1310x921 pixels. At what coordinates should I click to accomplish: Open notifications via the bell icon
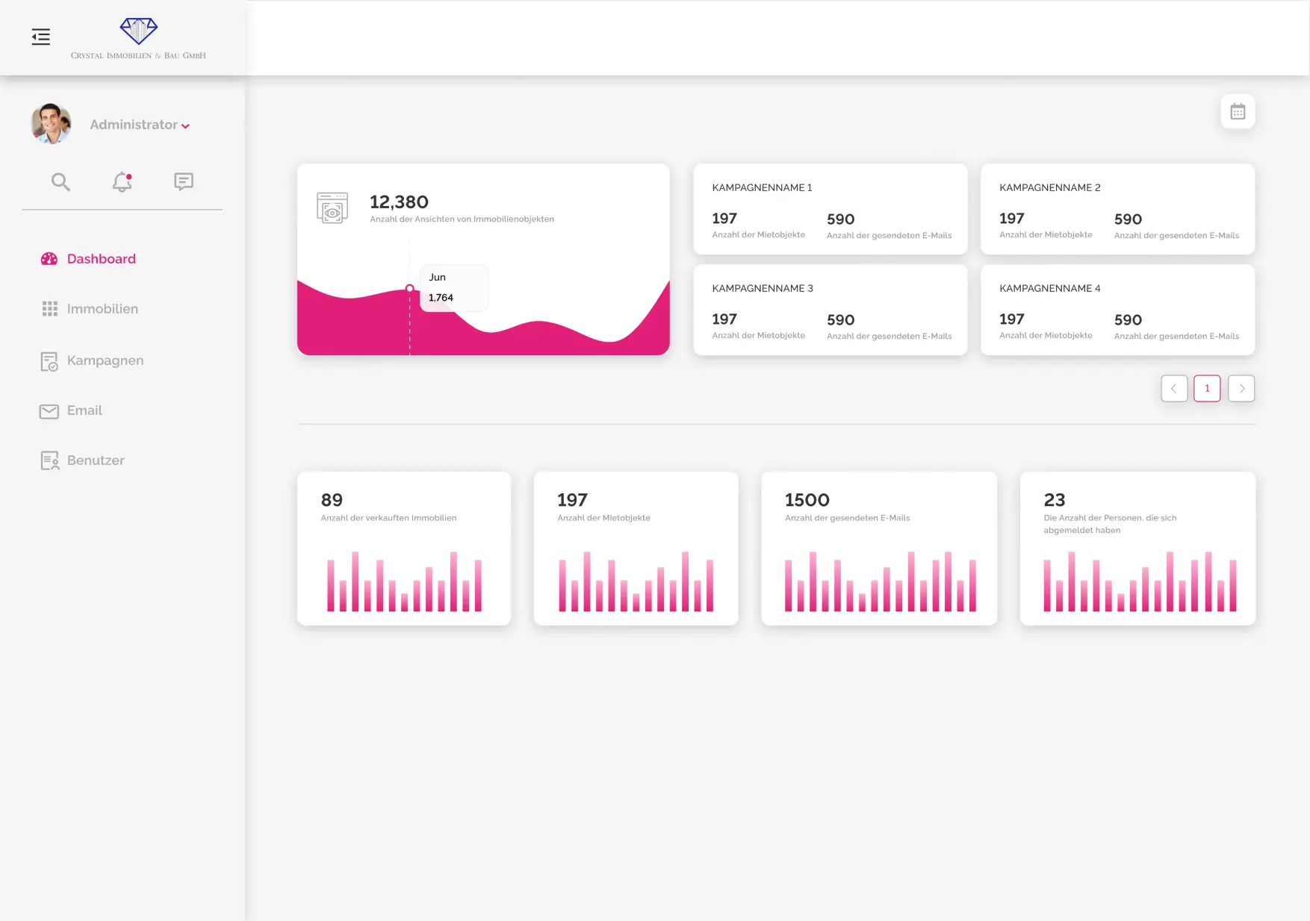[x=122, y=181]
